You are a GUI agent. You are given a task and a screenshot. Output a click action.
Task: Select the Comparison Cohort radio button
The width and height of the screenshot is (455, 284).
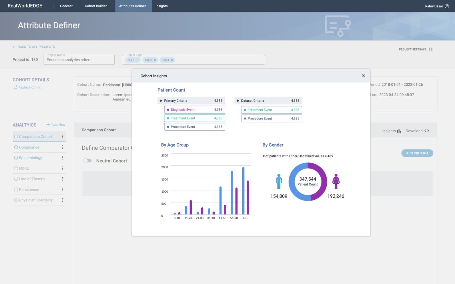pos(16,137)
